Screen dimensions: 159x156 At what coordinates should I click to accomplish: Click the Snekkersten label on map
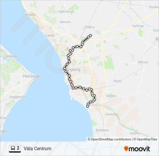[x=18, y=97]
